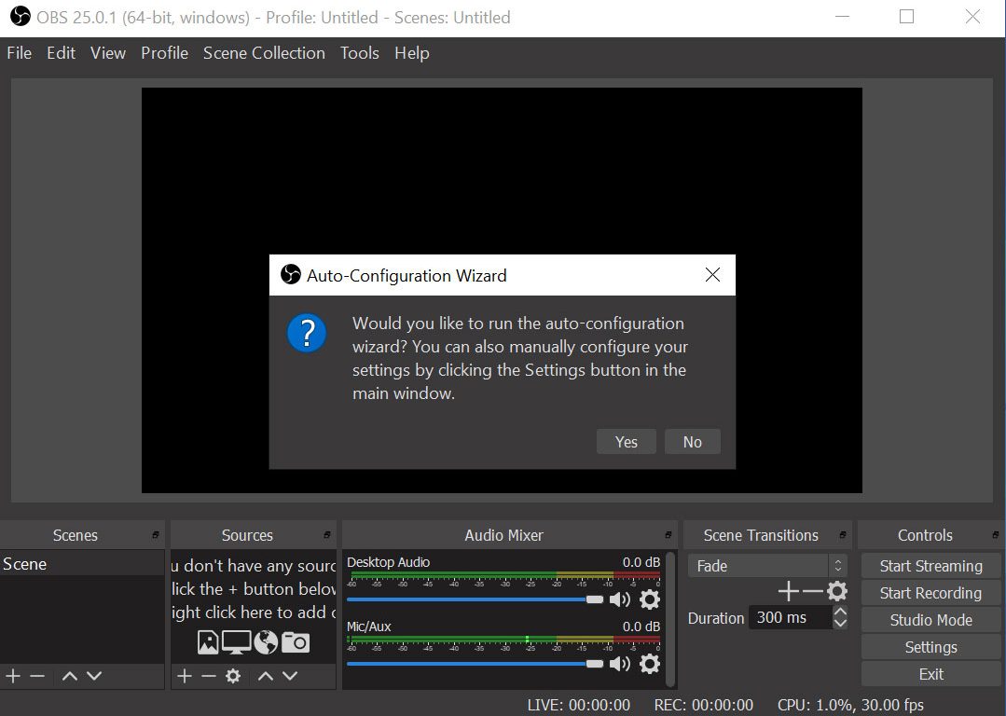Open source properties gear in Sources panel
This screenshot has height=716, width=1006.
pos(233,676)
